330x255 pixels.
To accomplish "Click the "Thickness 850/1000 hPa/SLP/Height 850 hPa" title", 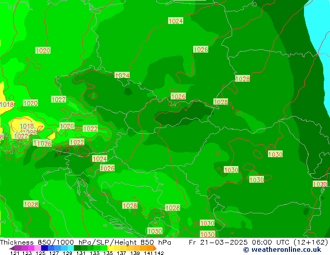I will (x=85, y=243).
